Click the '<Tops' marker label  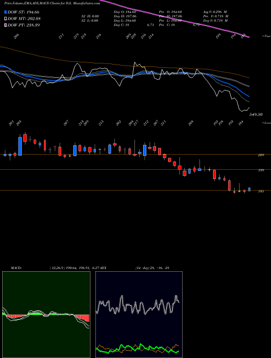pyautogui.click(x=266, y=36)
